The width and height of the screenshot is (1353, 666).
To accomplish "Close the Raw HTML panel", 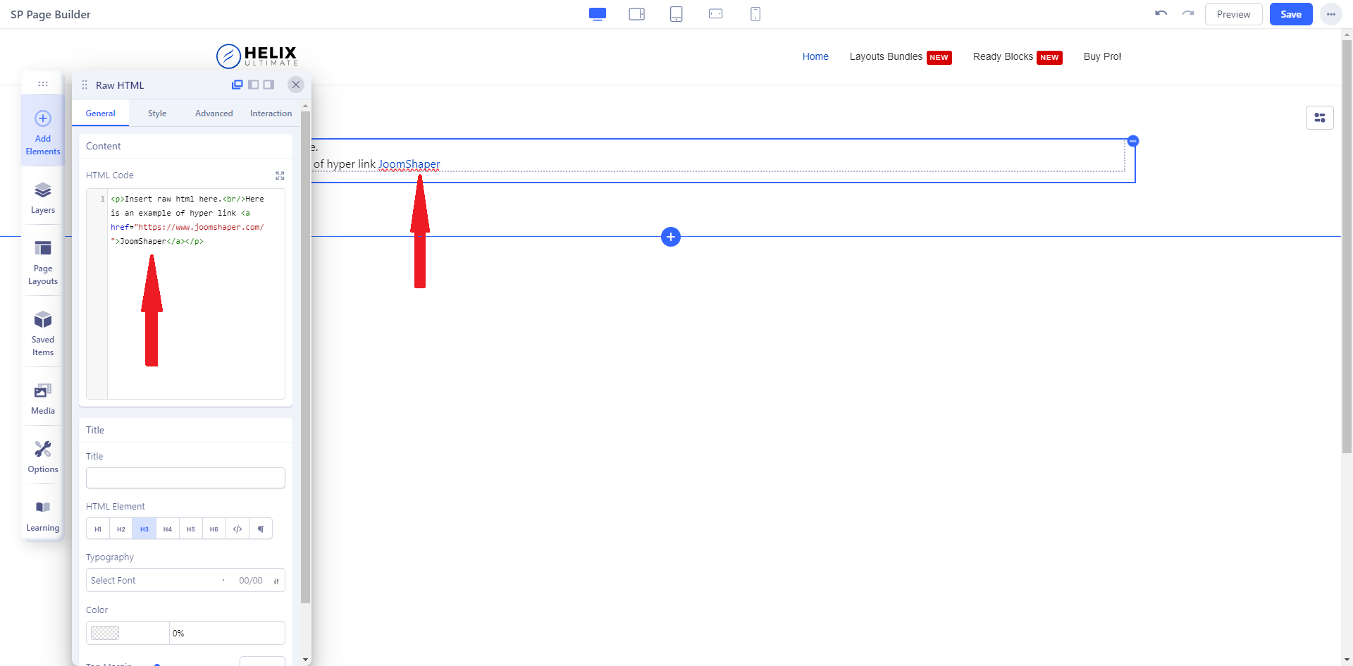I will 296,85.
